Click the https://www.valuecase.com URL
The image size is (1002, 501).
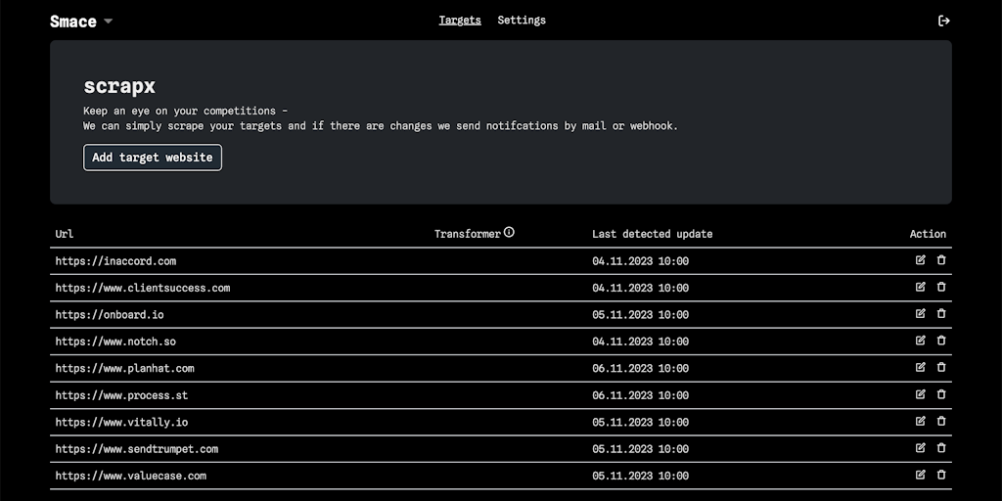pos(130,476)
